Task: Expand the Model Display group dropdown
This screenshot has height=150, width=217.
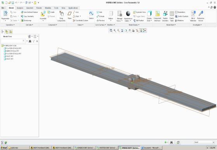Action: tap(134, 25)
